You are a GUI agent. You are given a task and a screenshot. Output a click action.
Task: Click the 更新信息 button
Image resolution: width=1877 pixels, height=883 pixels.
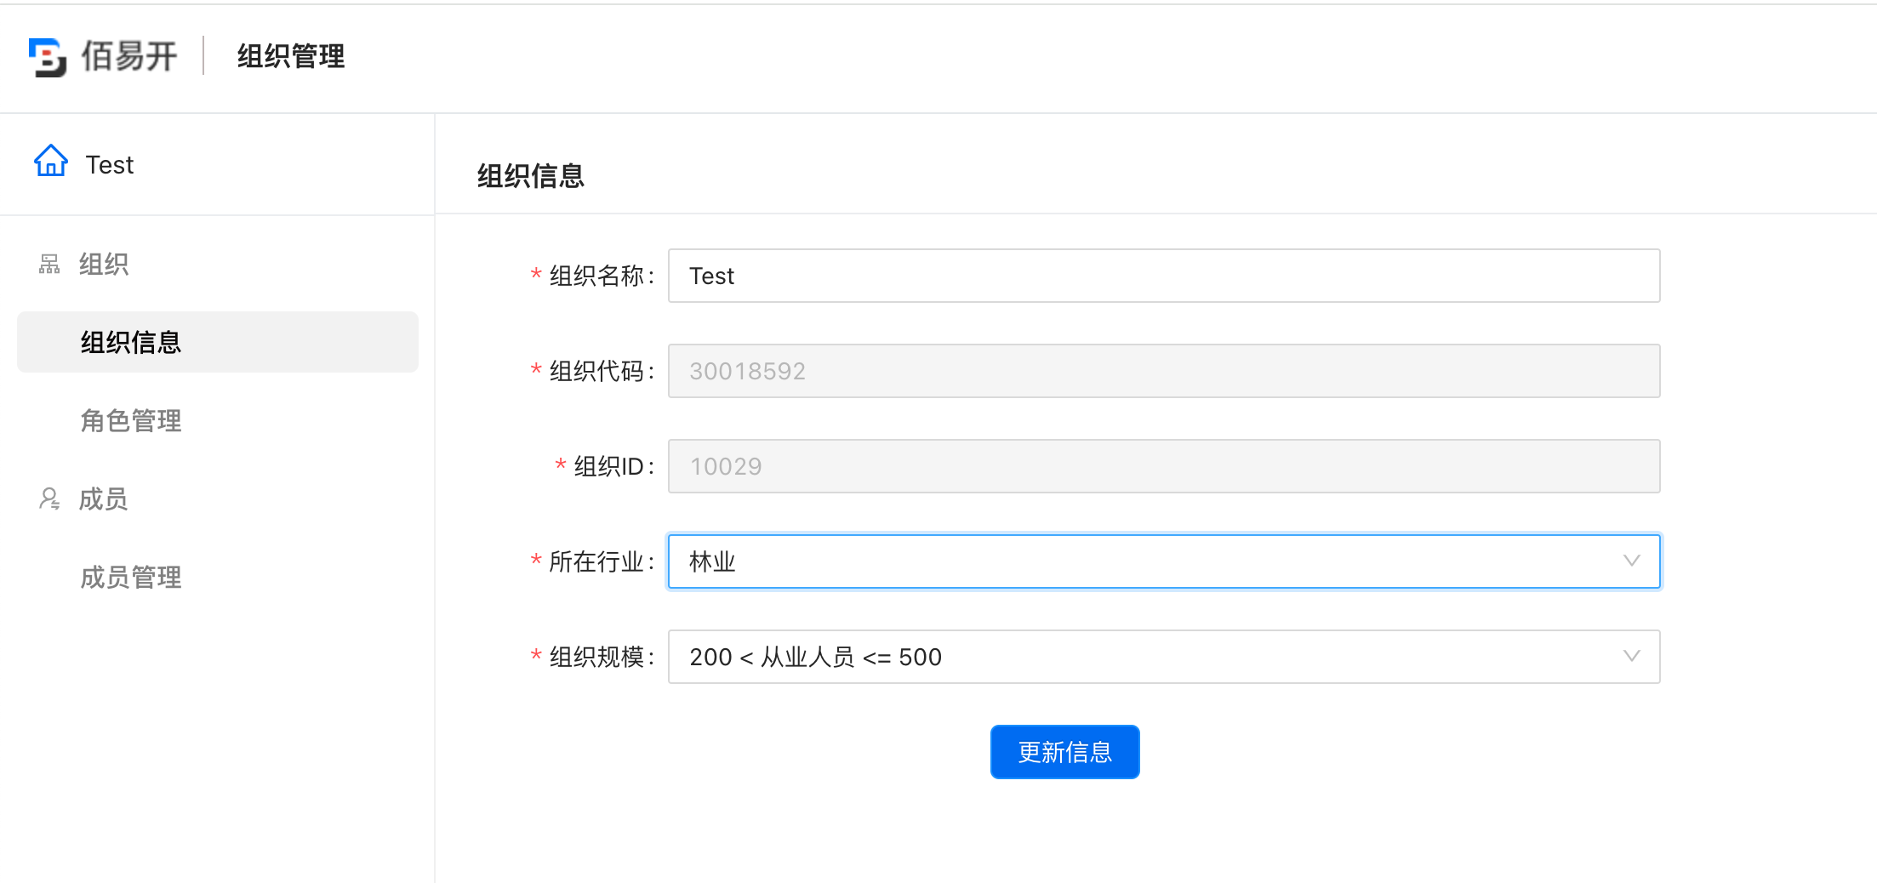point(1064,752)
